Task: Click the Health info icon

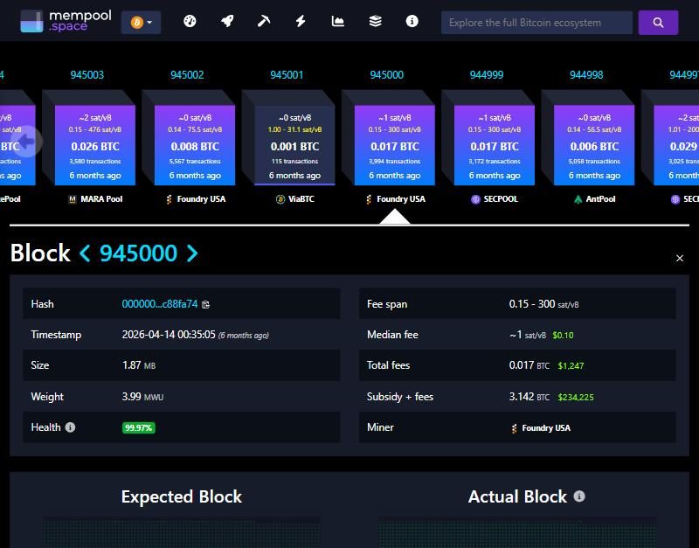Action: click(70, 427)
